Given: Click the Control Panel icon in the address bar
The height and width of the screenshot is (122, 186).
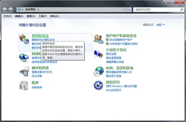Looking at the screenshot, I should coord(19,9).
